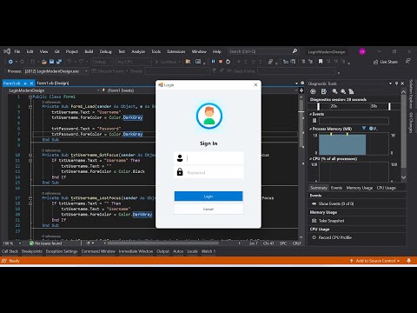
Task: Click the Visual Studio logo icon
Action: pyautogui.click(x=7, y=51)
